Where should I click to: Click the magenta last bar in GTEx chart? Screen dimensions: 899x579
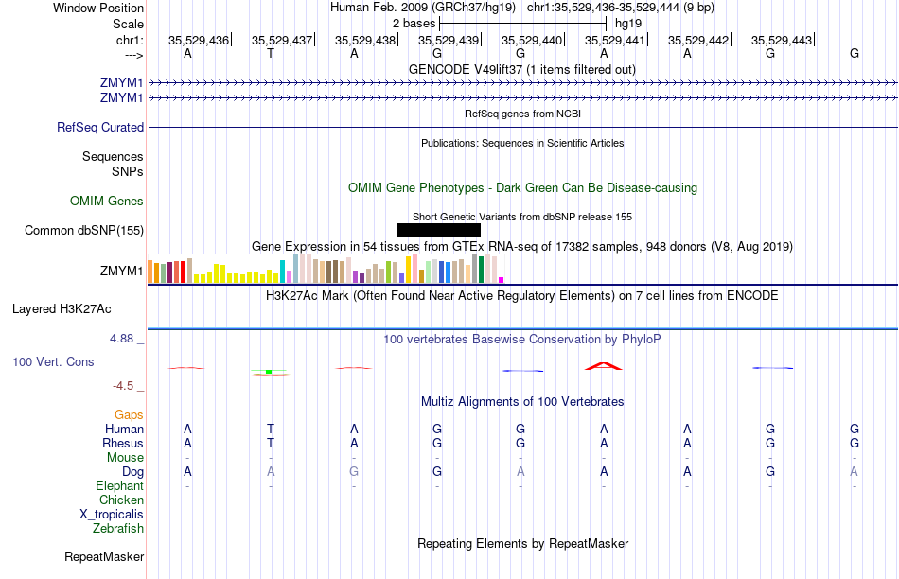pyautogui.click(x=502, y=280)
